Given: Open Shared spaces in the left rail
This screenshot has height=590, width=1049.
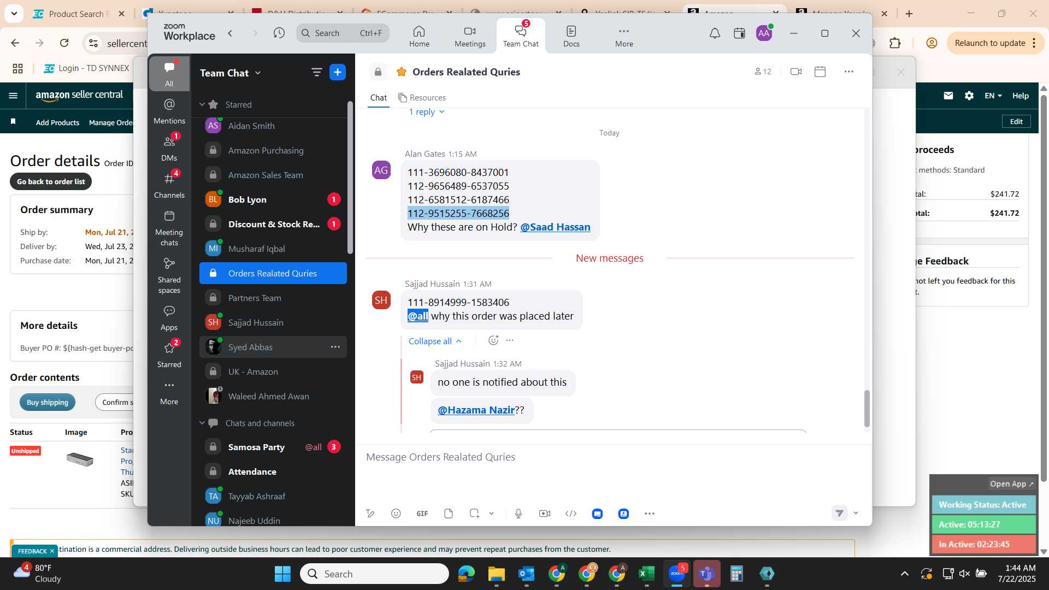Looking at the screenshot, I should (169, 275).
